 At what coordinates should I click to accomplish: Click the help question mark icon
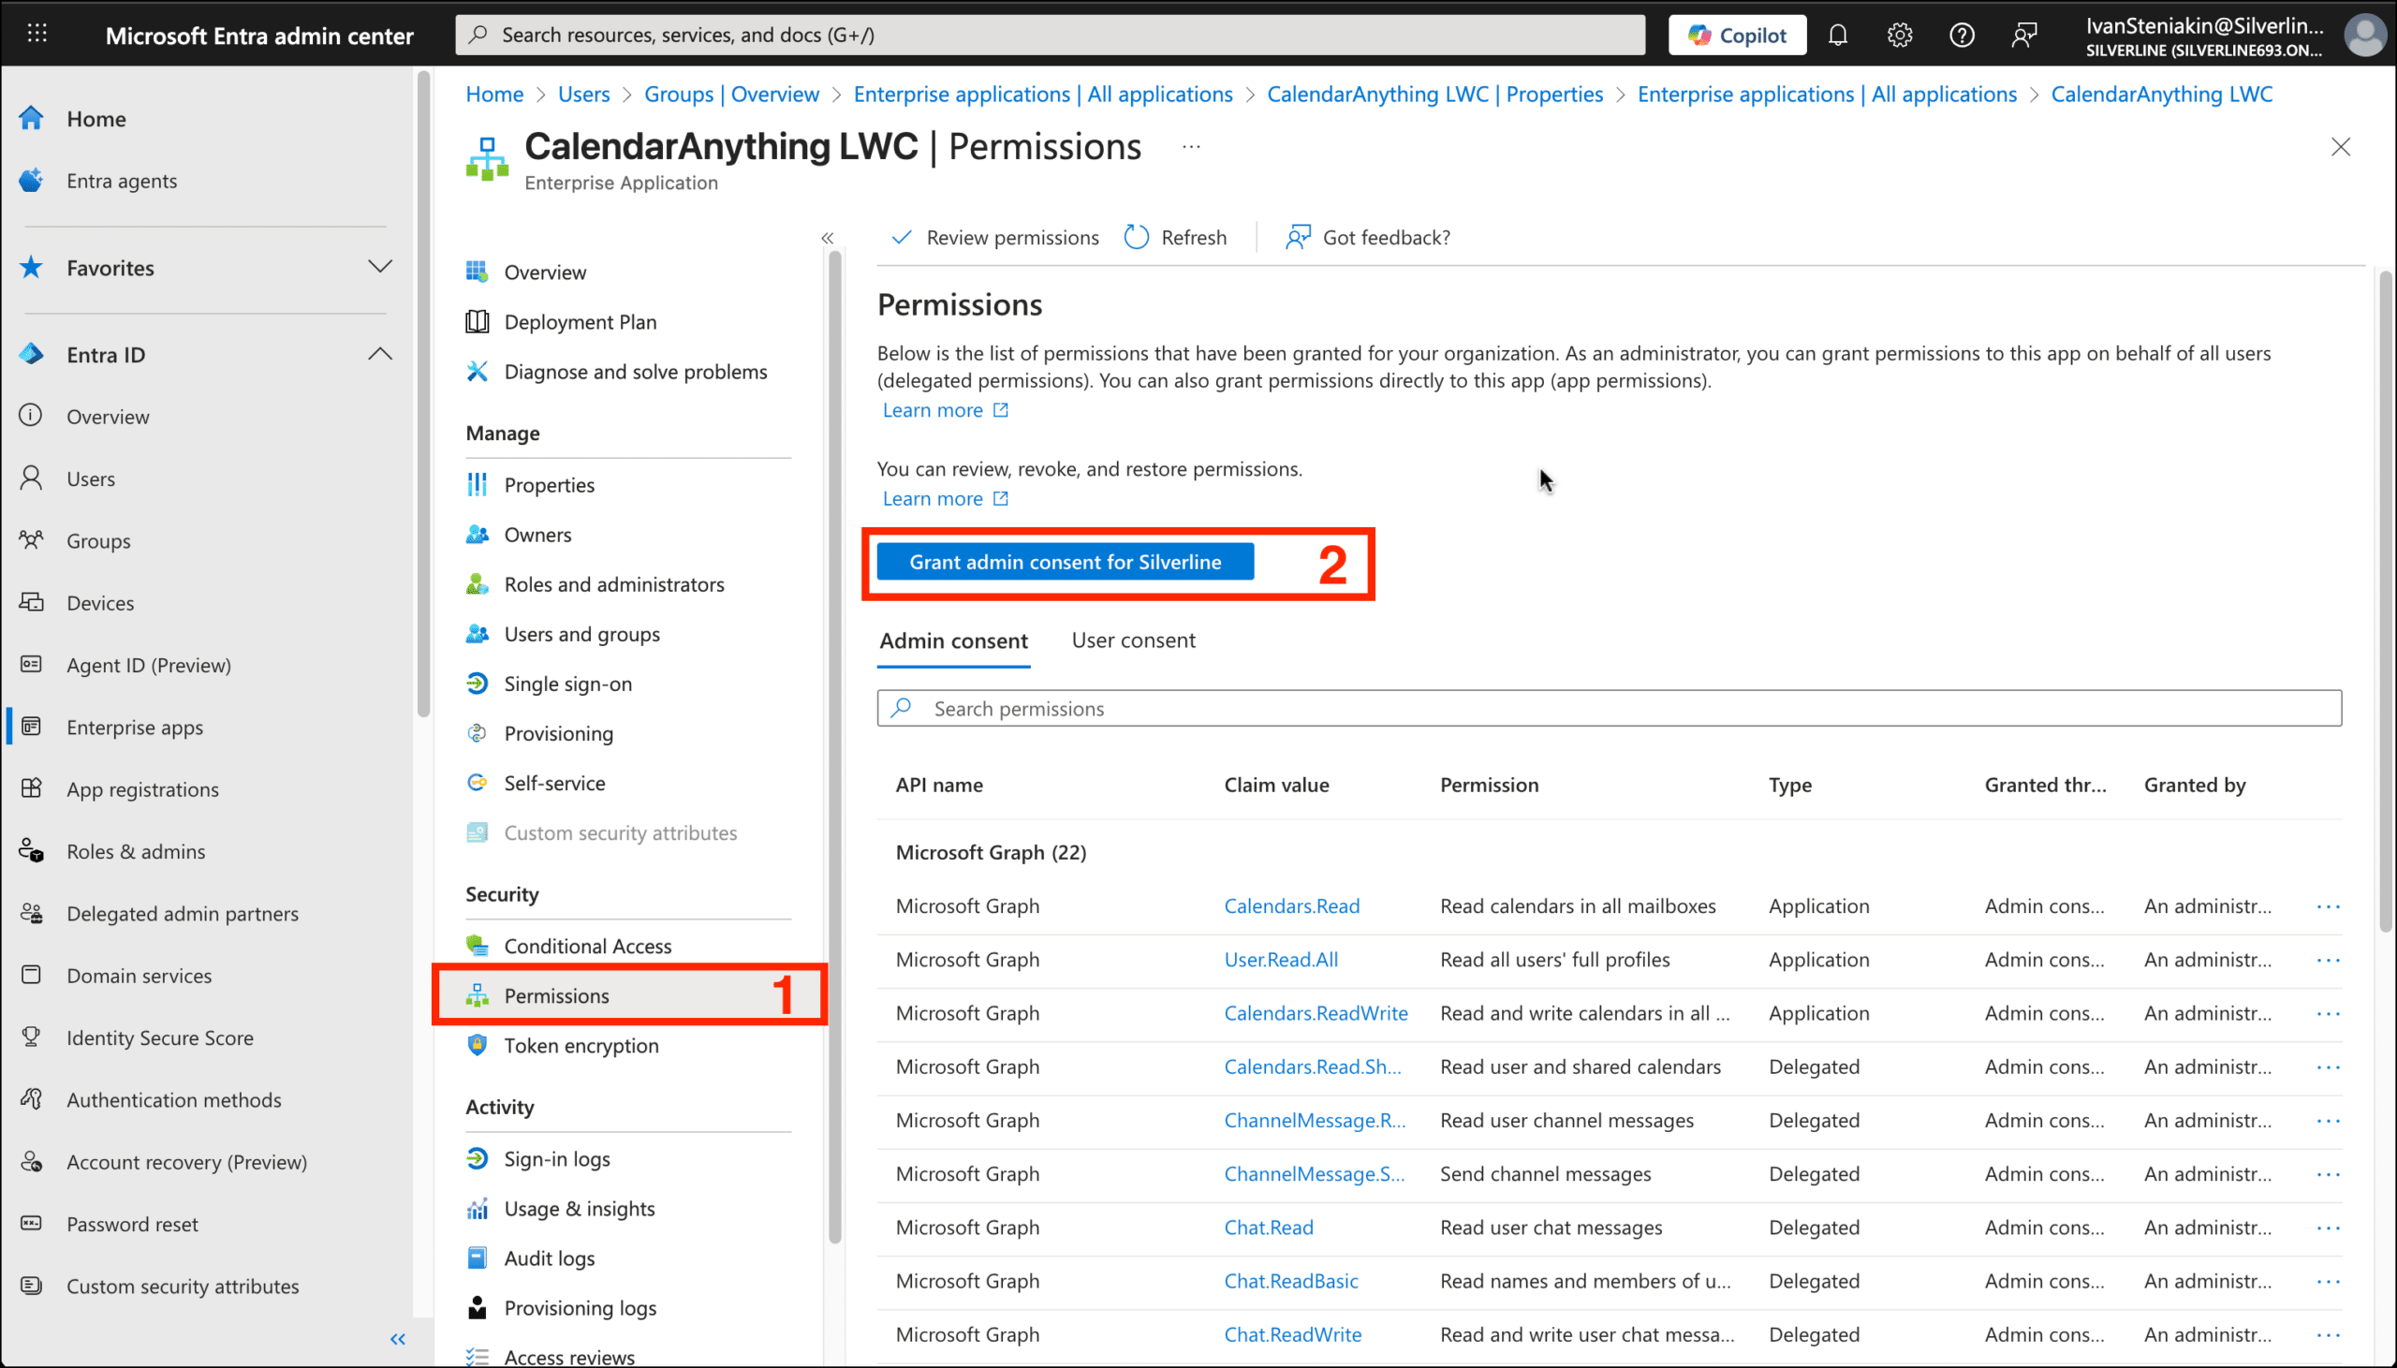click(1962, 36)
